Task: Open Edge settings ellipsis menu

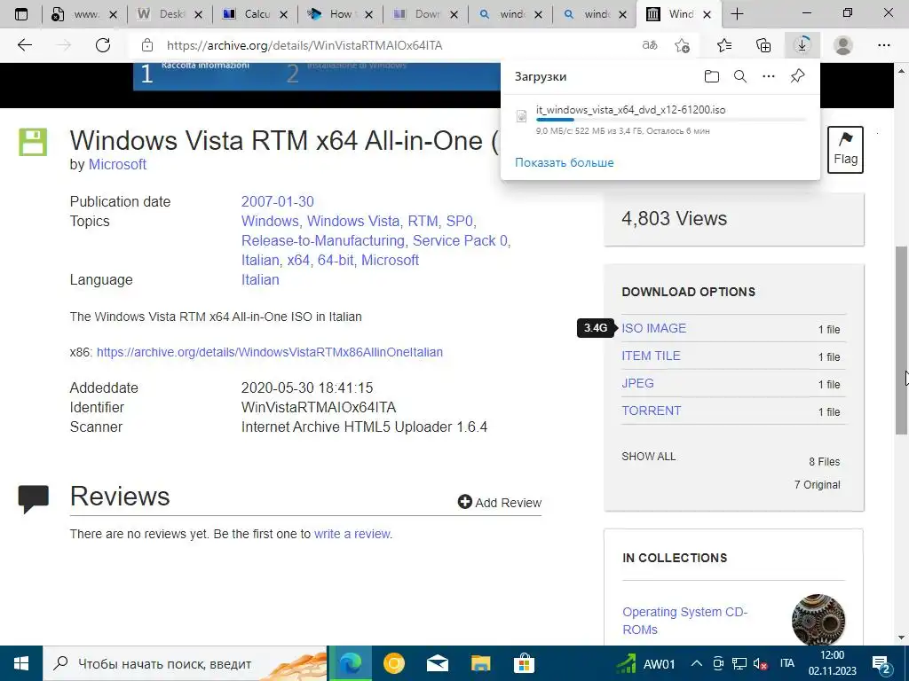Action: [x=884, y=45]
